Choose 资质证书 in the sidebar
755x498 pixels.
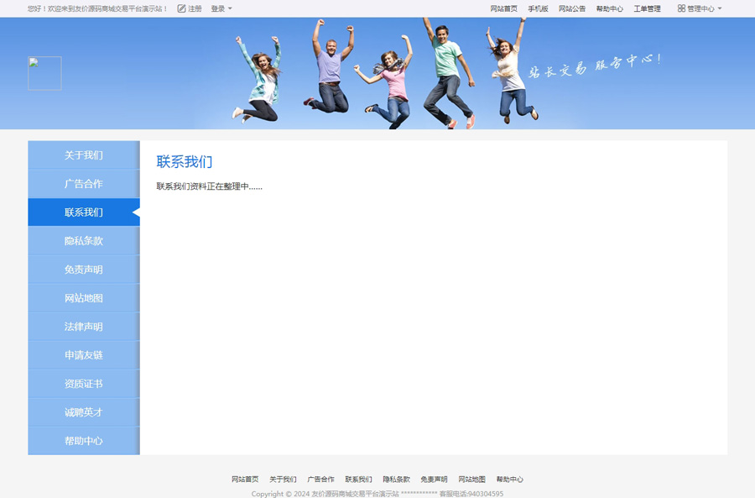[x=83, y=384]
